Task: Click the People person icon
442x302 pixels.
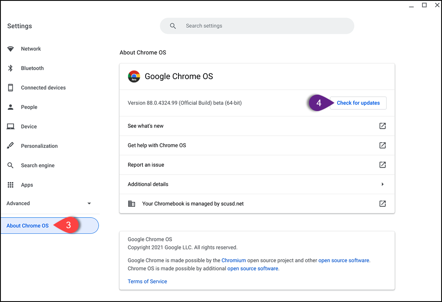Action: (10, 107)
